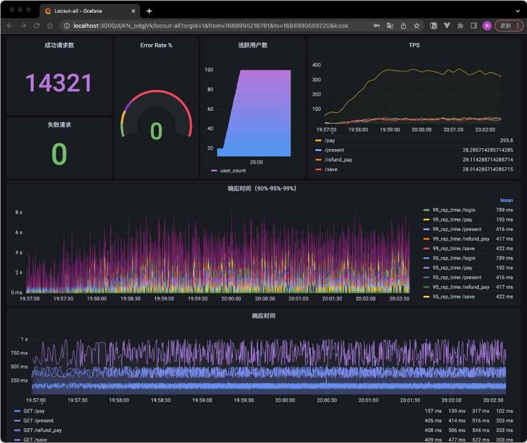Sort the legend by Mean column header

pos(506,201)
